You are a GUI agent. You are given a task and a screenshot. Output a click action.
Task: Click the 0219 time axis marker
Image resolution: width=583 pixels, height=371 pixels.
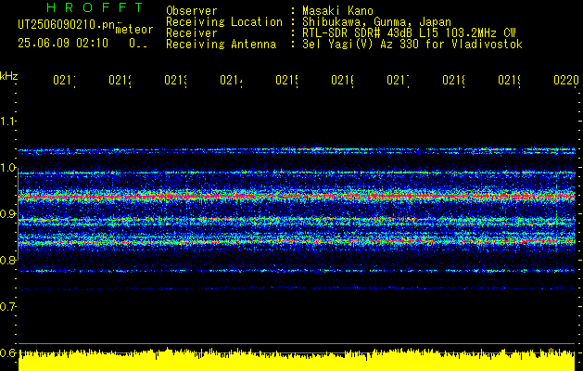click(509, 80)
